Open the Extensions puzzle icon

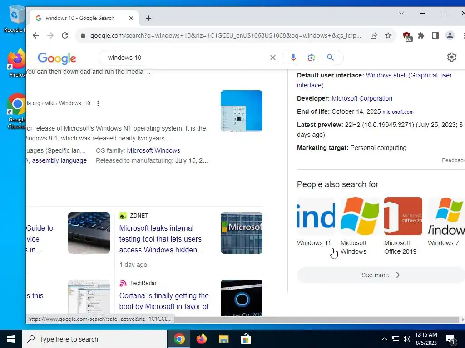pyautogui.click(x=421, y=35)
